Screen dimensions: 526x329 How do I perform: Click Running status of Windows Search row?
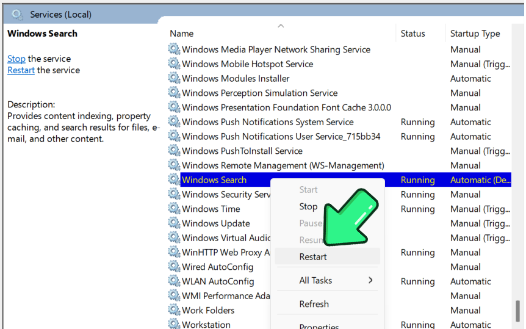pyautogui.click(x=417, y=180)
